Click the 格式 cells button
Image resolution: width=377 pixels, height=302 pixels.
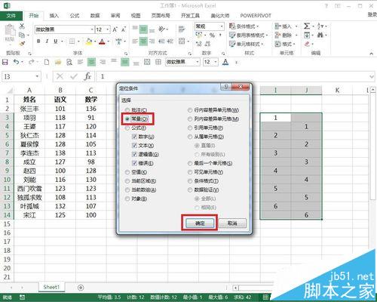click(284, 44)
